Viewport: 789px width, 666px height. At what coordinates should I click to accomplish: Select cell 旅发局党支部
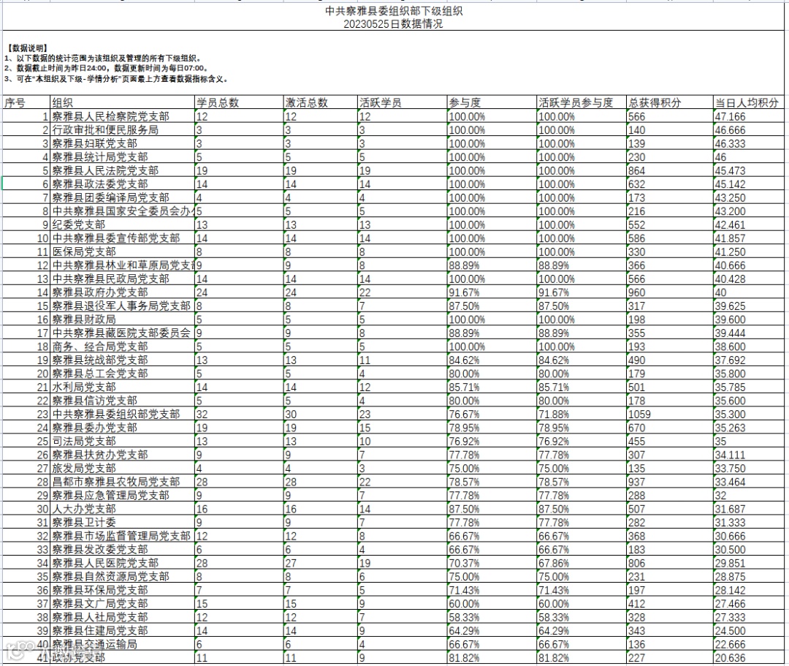[x=122, y=469]
